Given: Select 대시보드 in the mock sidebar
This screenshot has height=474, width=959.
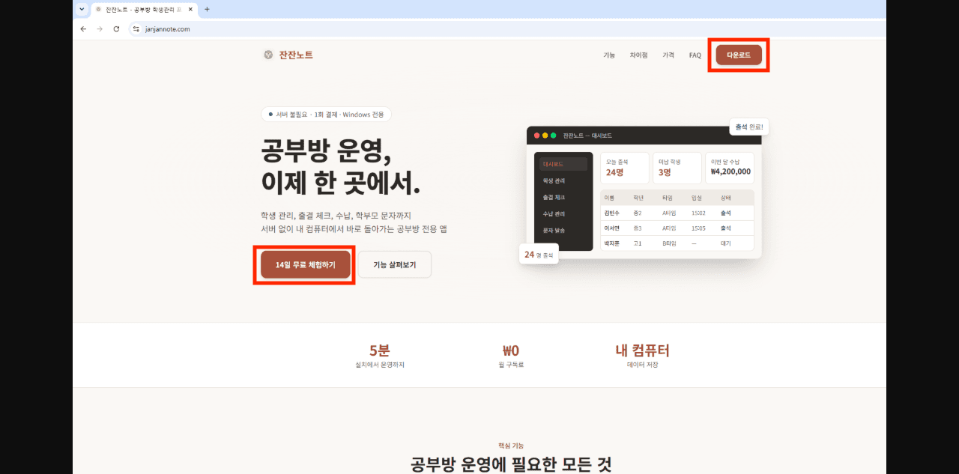Looking at the screenshot, I should tap(563, 164).
